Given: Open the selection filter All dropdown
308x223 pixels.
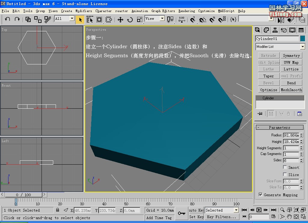Looking at the screenshot, I should click(x=72, y=19).
